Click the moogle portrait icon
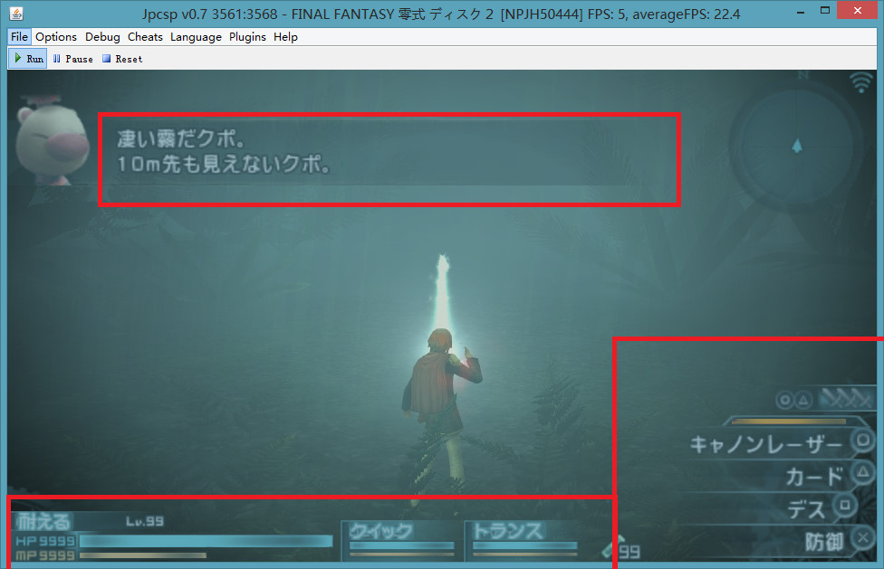The height and width of the screenshot is (569, 884). coord(51,141)
